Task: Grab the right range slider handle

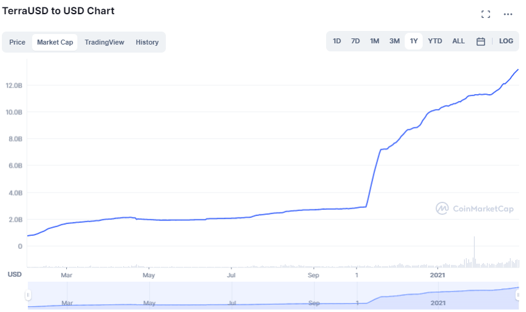Action: pyautogui.click(x=517, y=295)
